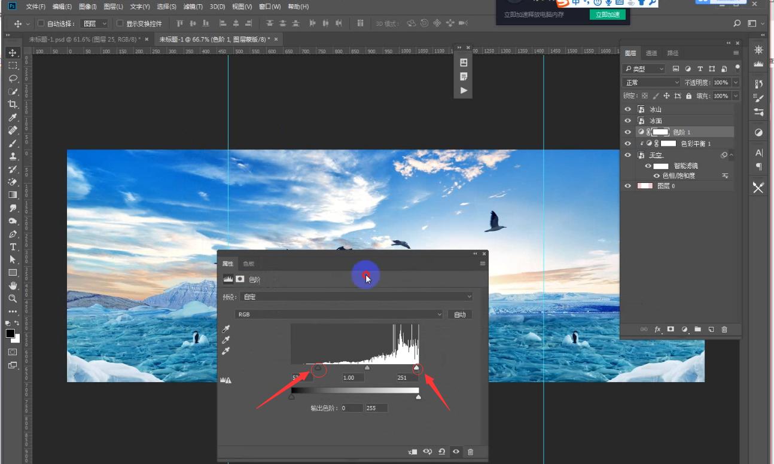Toggle visibility of 色阶 1 layer
This screenshot has height=464, width=774.
[x=627, y=132]
